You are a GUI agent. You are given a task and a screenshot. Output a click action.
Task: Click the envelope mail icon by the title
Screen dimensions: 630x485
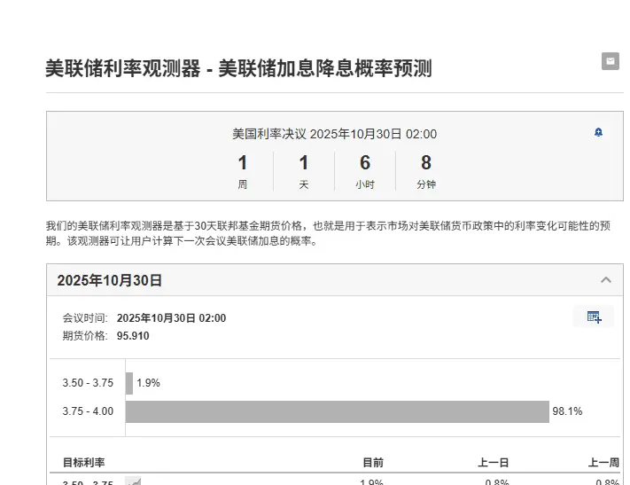point(610,61)
